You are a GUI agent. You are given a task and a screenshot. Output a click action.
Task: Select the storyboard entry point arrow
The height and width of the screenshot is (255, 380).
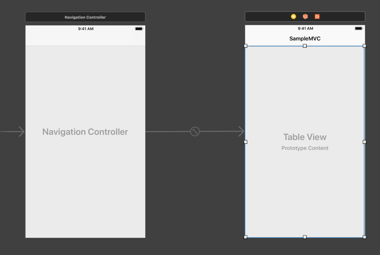[x=12, y=131]
